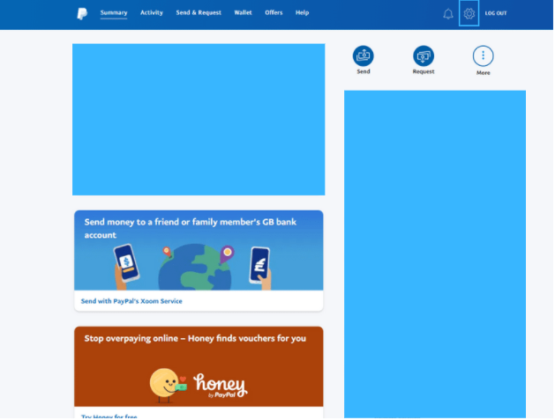This screenshot has height=420, width=555.
Task: Click the LOG OUT button
Action: [497, 13]
